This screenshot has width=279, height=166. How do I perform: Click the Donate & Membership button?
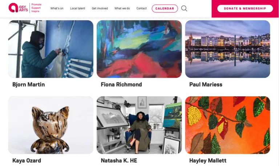tap(245, 9)
